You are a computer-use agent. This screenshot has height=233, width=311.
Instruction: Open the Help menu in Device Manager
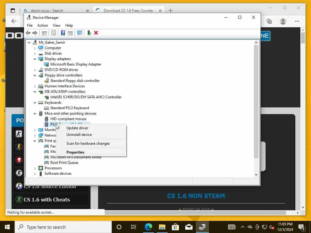point(69,25)
